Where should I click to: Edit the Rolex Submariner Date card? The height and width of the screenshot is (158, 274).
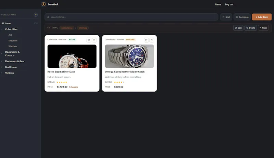(x=89, y=40)
